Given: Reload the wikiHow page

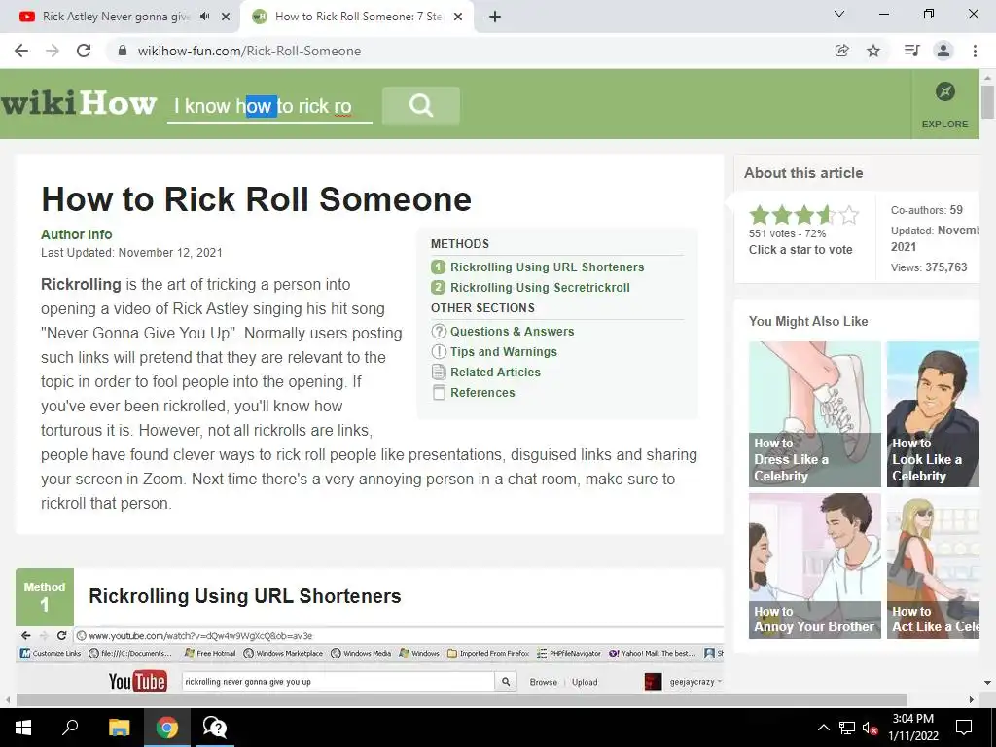Looking at the screenshot, I should pyautogui.click(x=84, y=51).
